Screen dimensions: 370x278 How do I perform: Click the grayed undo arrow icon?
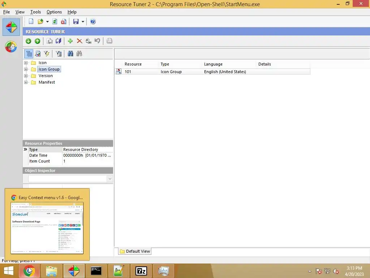tap(97, 41)
